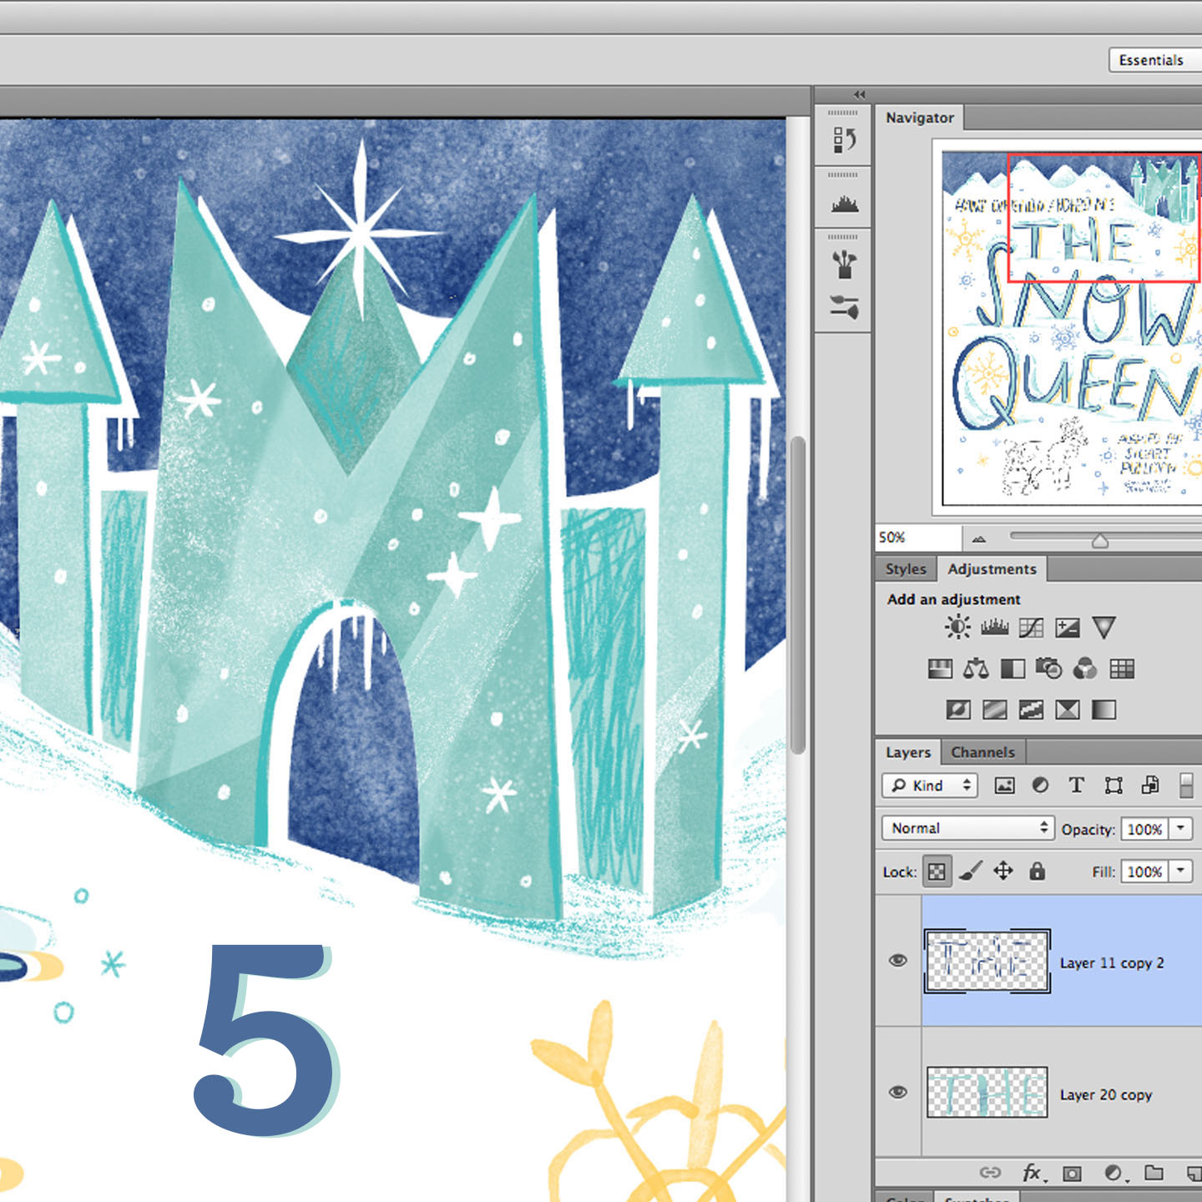Click the 50% zoom field

pos(918,538)
